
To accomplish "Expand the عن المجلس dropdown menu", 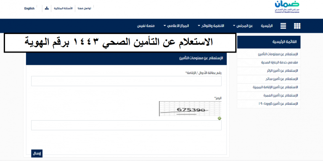I will [243, 26].
